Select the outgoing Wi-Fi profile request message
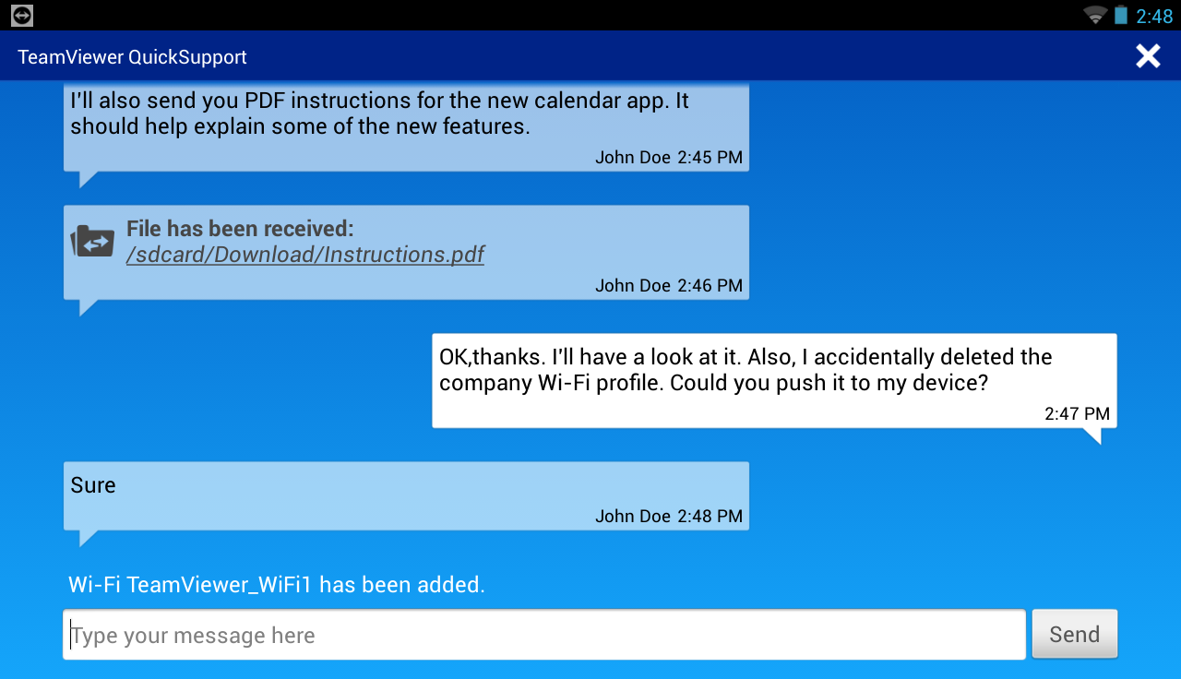 click(x=746, y=370)
